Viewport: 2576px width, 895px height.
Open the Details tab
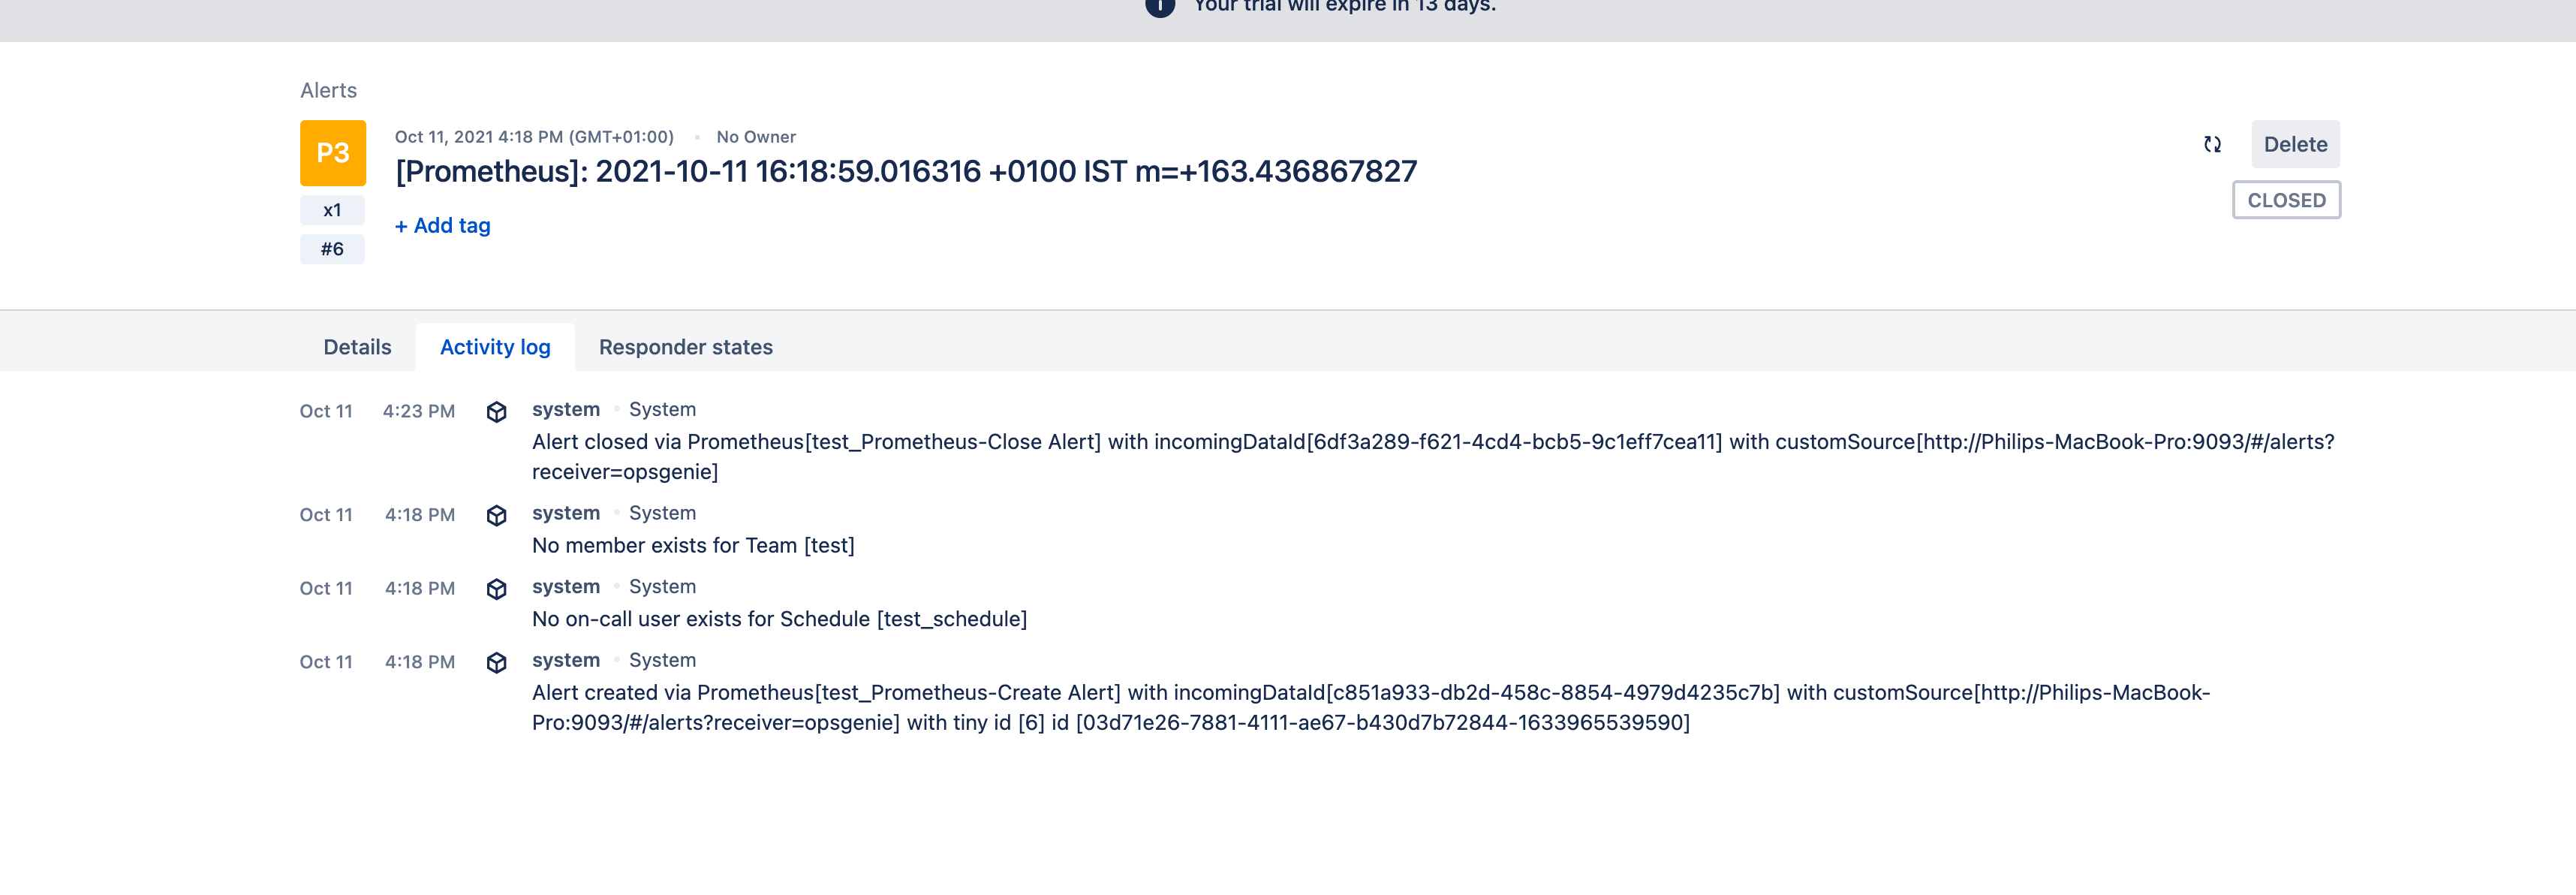[356, 347]
